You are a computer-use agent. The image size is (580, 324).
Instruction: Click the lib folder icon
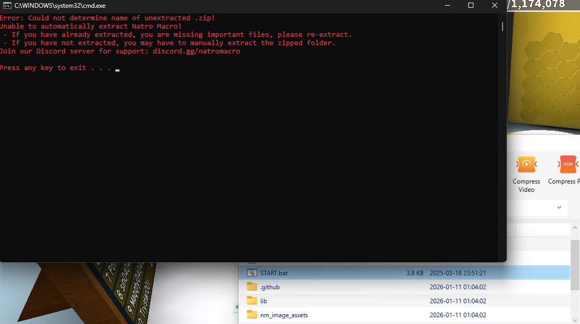point(252,301)
